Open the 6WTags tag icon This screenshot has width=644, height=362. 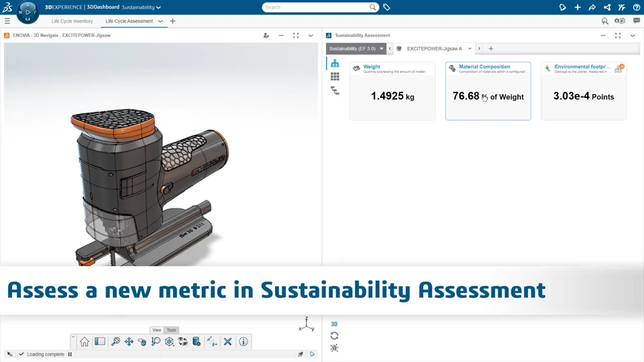pos(386,7)
